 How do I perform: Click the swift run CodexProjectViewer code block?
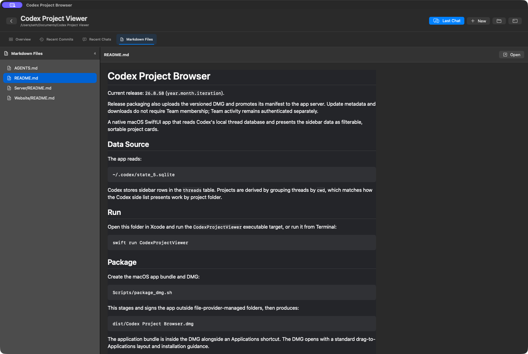(242, 243)
